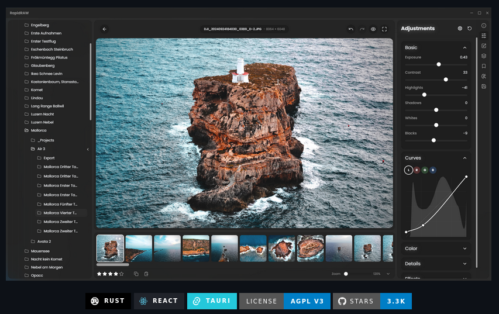
Task: Select the blue channel in Curves
Action: tap(433, 170)
